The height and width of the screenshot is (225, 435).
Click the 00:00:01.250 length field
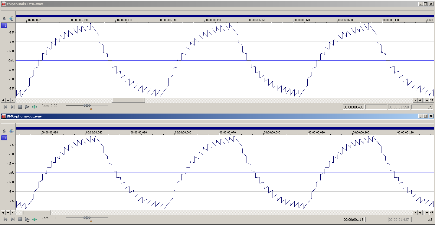399,107
